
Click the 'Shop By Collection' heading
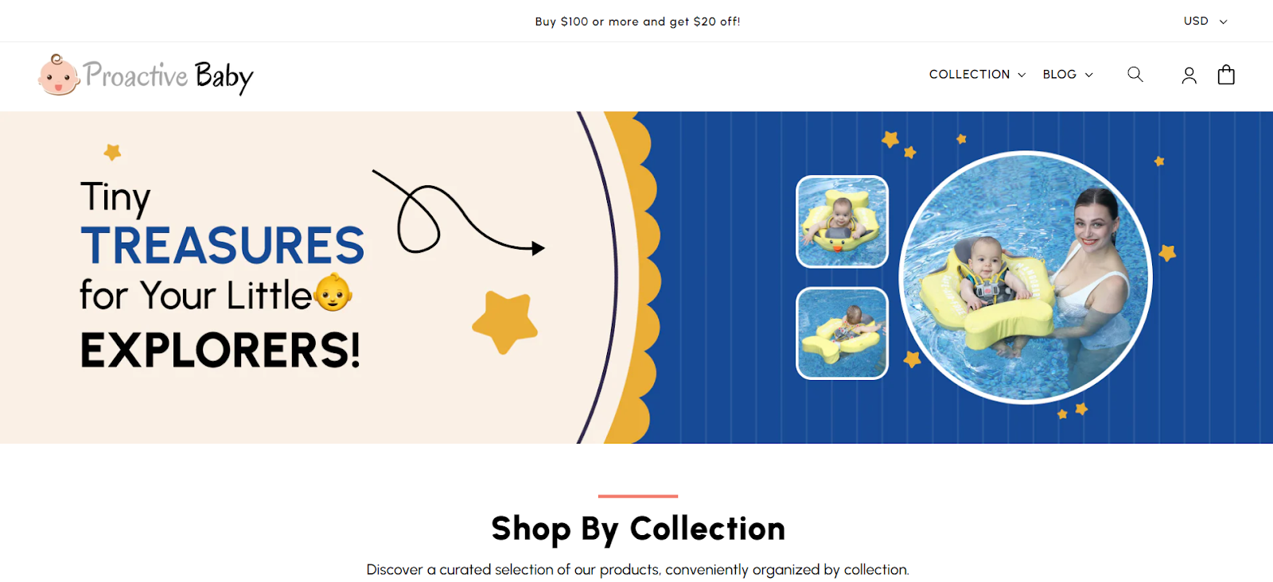pyautogui.click(x=638, y=529)
